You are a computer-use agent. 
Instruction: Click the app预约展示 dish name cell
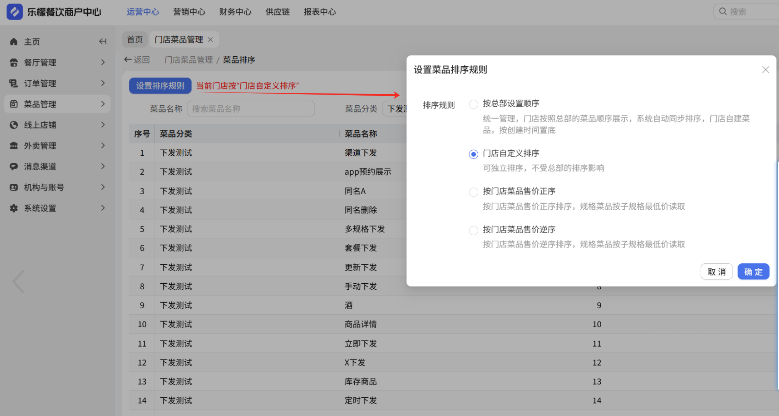[x=368, y=172]
